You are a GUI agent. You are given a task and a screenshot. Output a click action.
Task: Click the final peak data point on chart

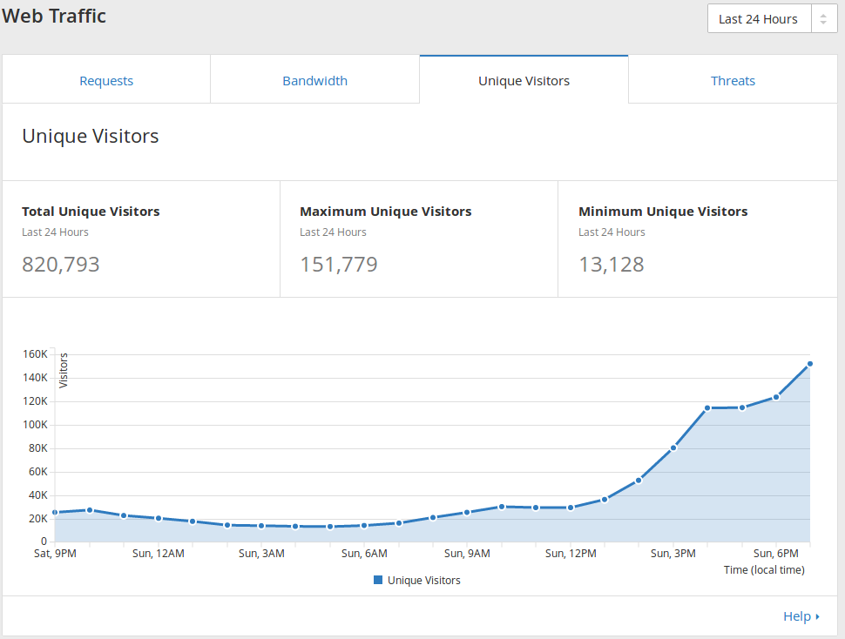810,364
